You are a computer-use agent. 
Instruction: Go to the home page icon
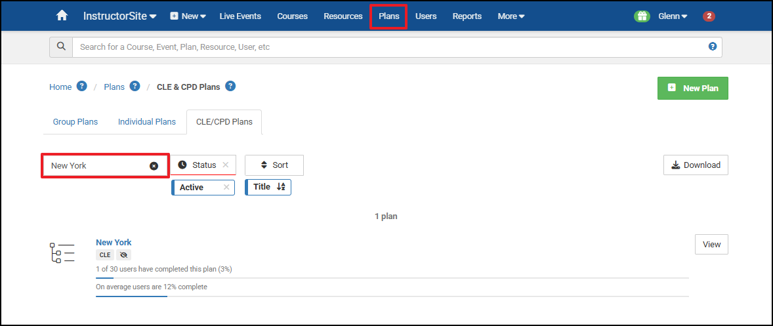(62, 16)
